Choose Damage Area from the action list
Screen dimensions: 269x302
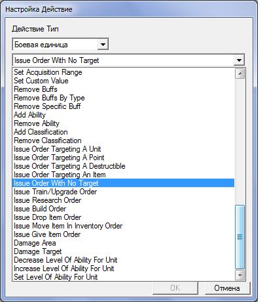pyautogui.click(x=35, y=243)
